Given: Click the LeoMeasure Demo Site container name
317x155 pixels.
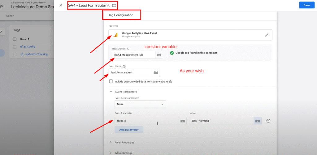Looking at the screenshot, I should 32,7.
